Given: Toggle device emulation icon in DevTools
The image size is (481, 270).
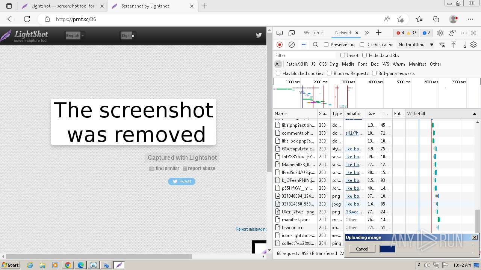Looking at the screenshot, I should click(x=292, y=33).
